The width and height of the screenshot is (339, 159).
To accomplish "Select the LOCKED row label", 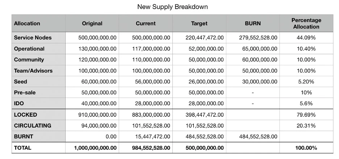I will 25,115.
